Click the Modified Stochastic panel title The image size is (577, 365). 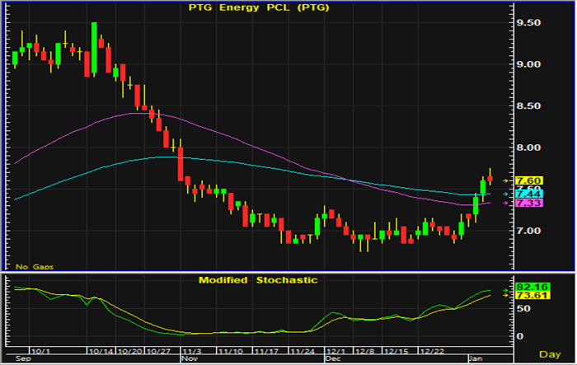pyautogui.click(x=257, y=280)
